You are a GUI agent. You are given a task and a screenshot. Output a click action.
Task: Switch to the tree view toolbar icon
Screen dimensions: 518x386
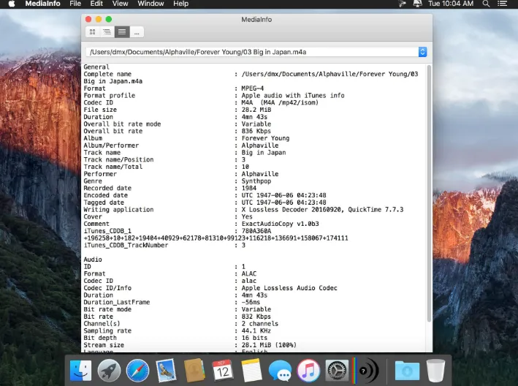107,32
